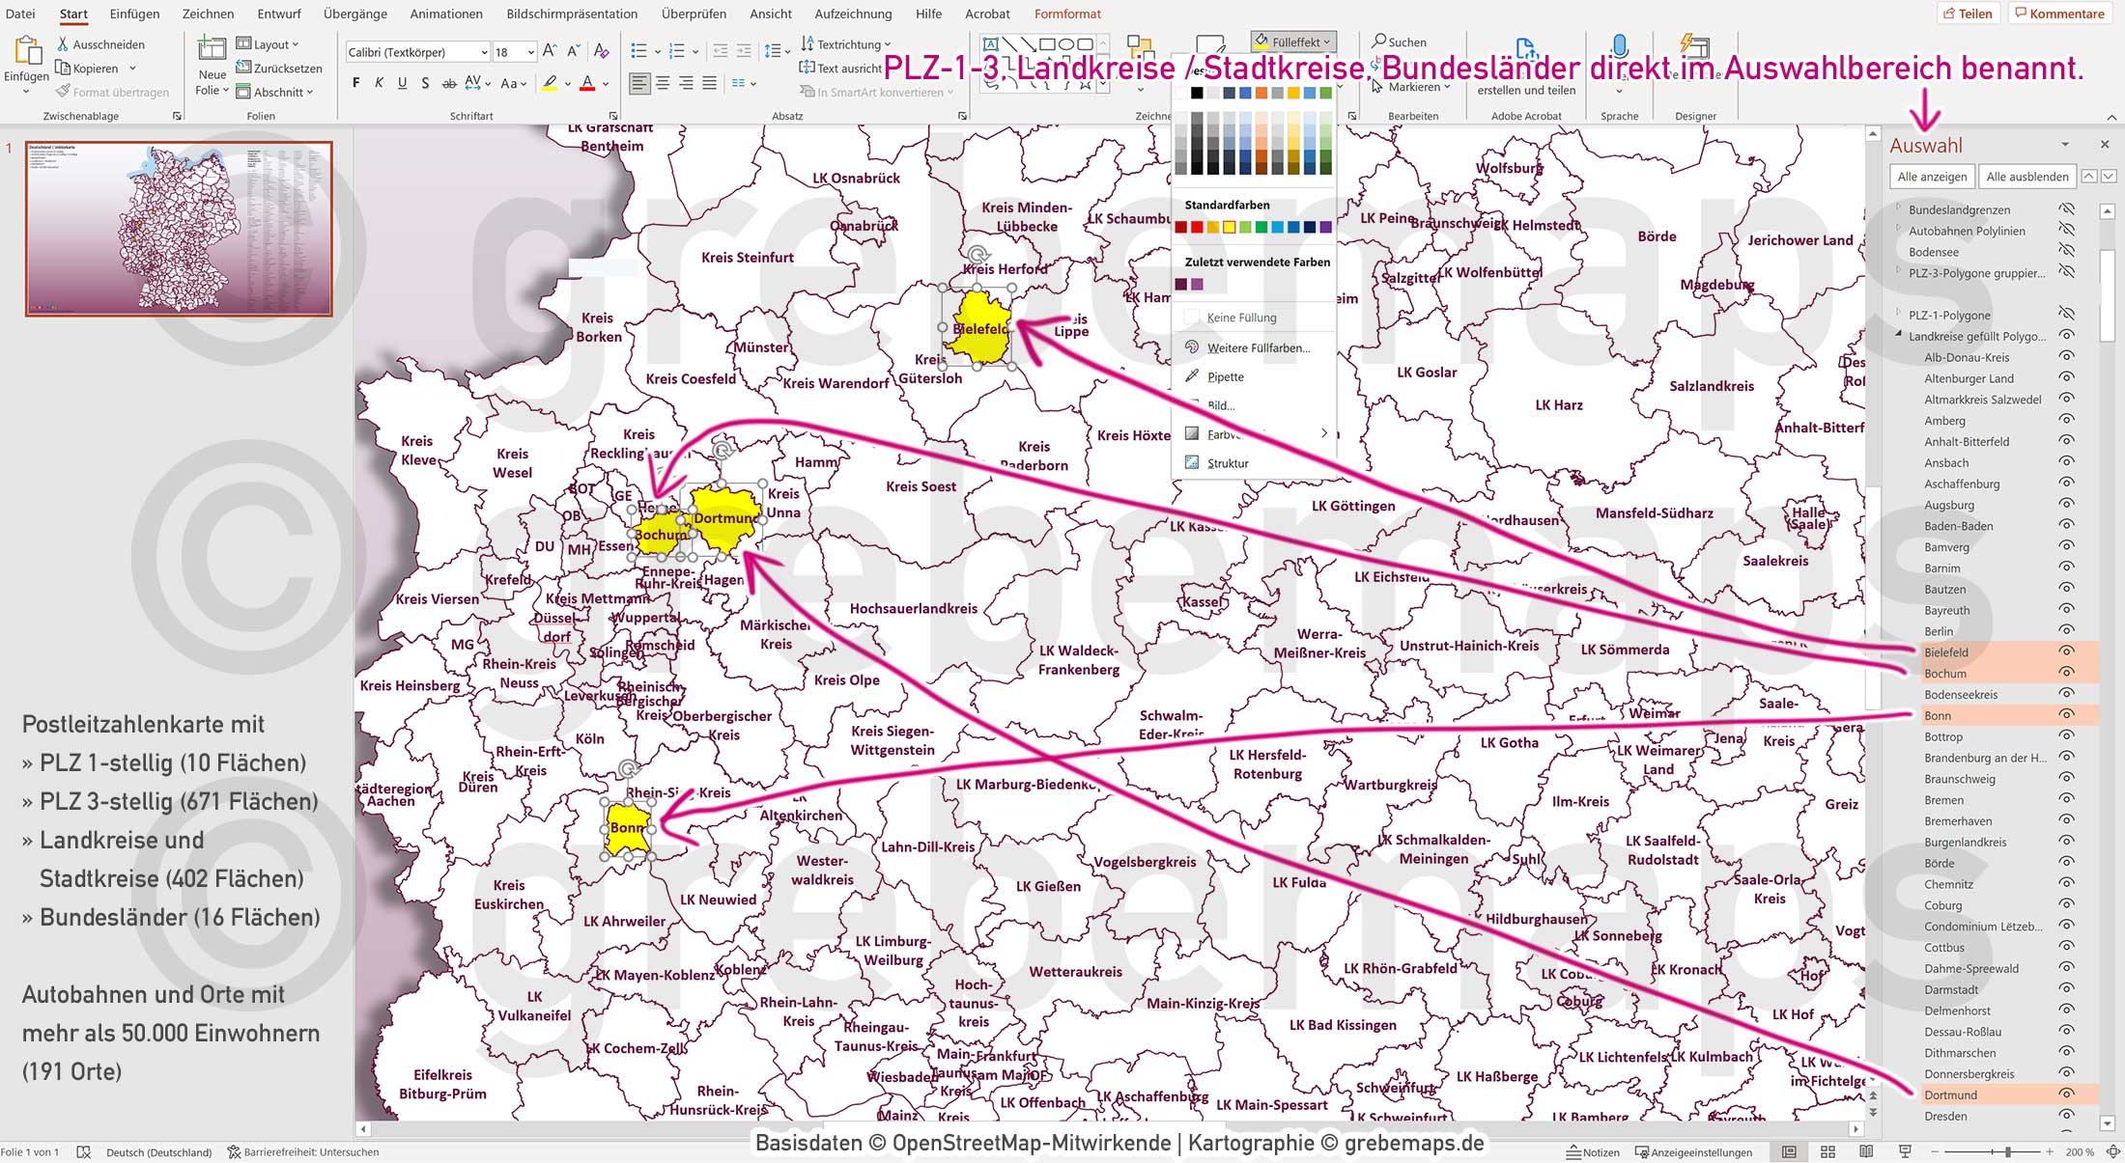This screenshot has width=2125, height=1163.
Task: Center align text
Action: pos(663,83)
